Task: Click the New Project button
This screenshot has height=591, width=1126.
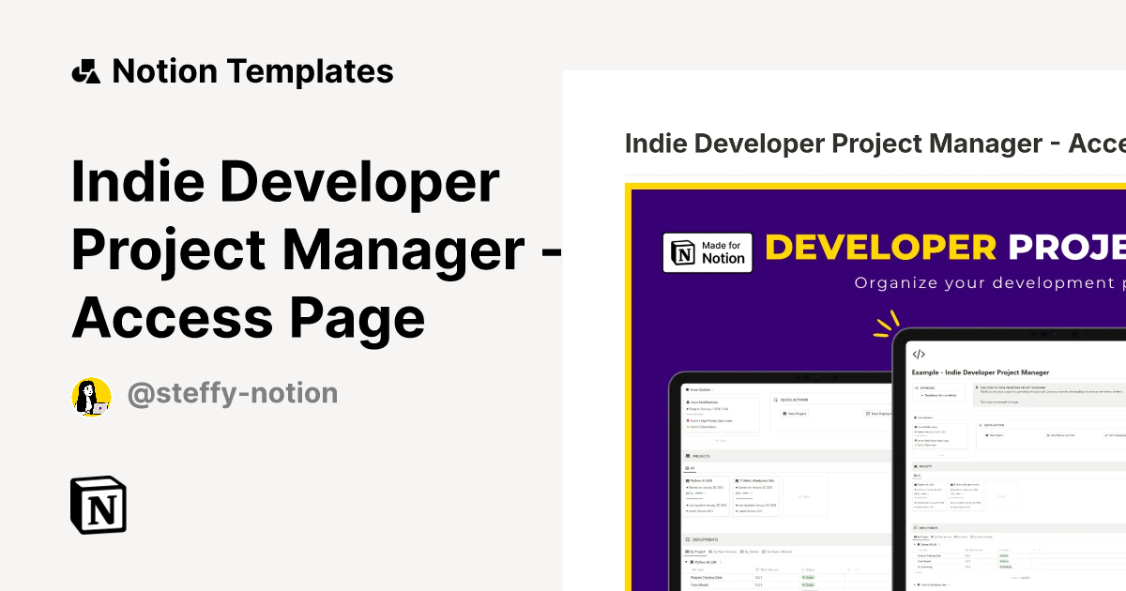Action: [794, 414]
